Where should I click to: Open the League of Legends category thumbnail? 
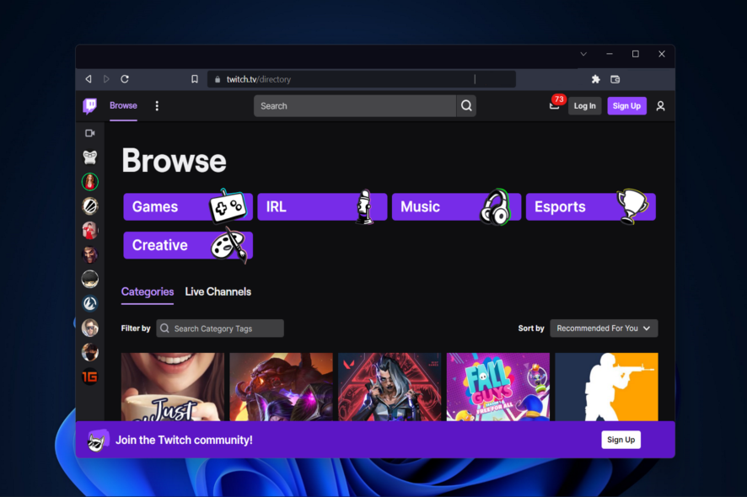281,387
